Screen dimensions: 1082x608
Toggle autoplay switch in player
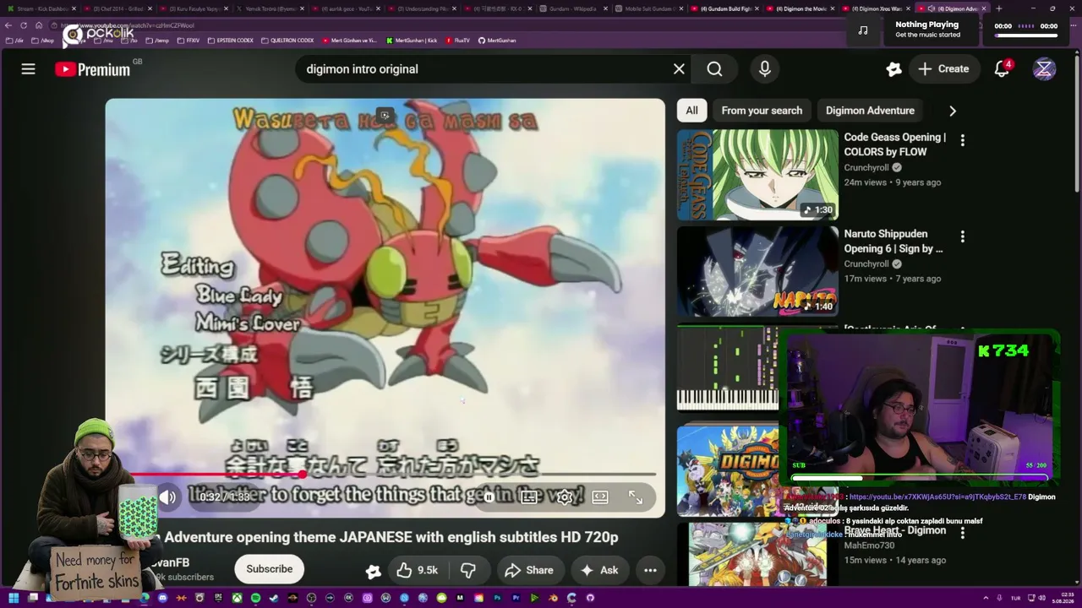489,497
